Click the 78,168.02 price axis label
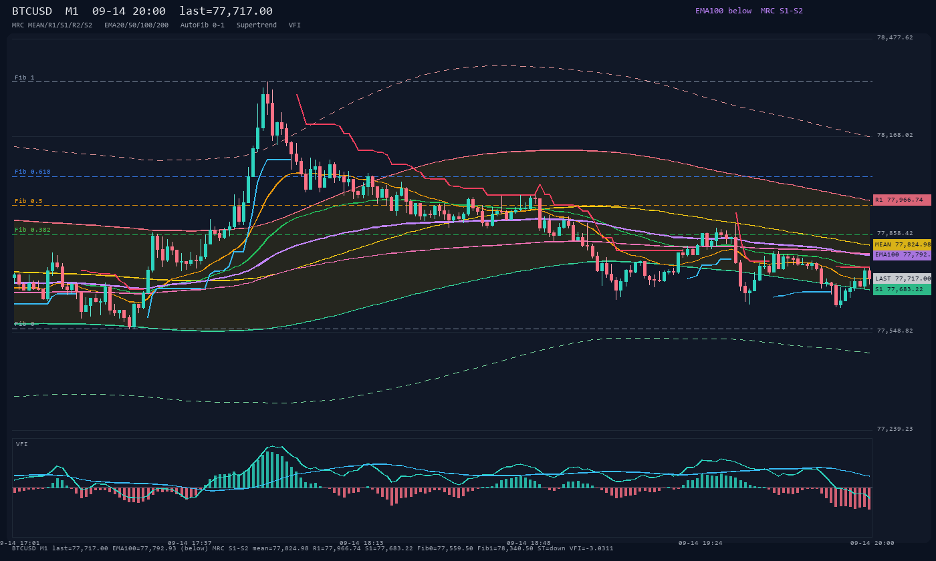936x561 pixels. 895,135
